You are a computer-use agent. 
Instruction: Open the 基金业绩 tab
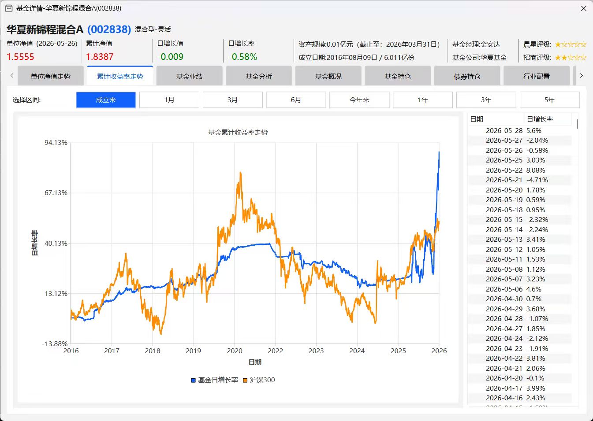189,76
